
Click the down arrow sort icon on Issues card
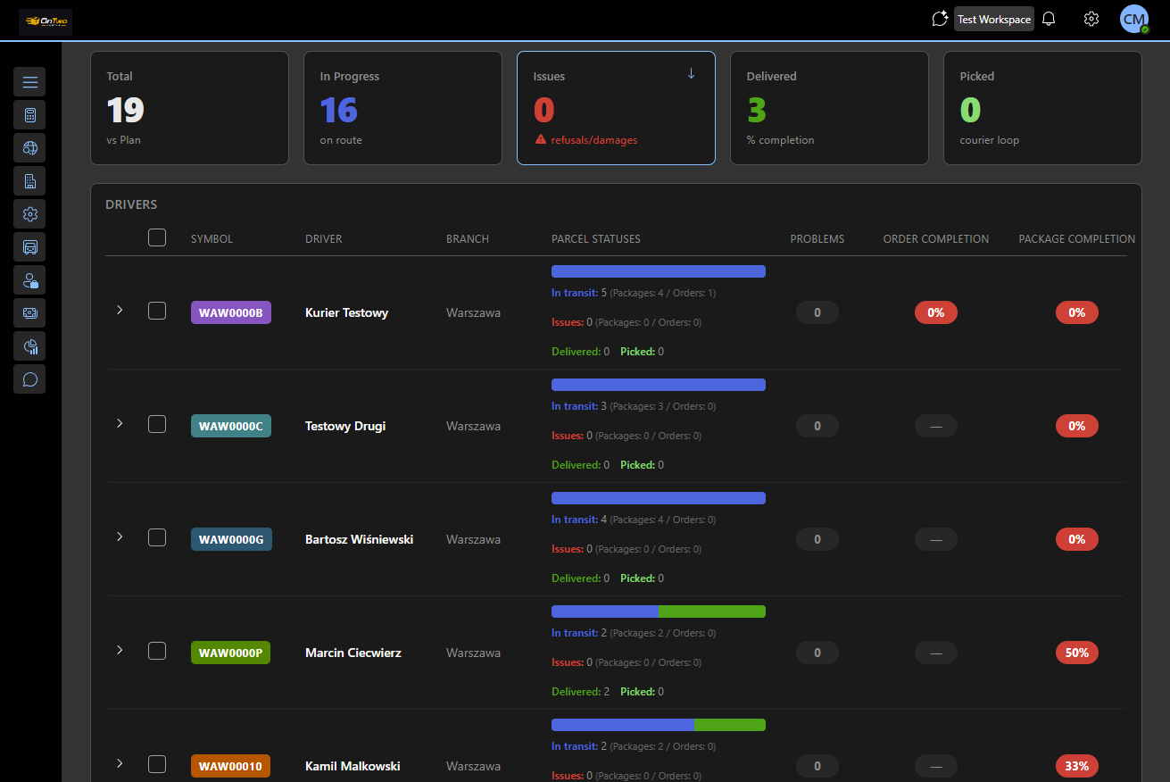(x=691, y=73)
